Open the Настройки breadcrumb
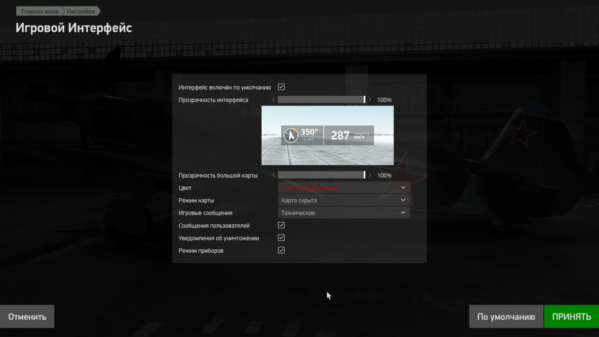Image resolution: width=599 pixels, height=337 pixels. (81, 11)
